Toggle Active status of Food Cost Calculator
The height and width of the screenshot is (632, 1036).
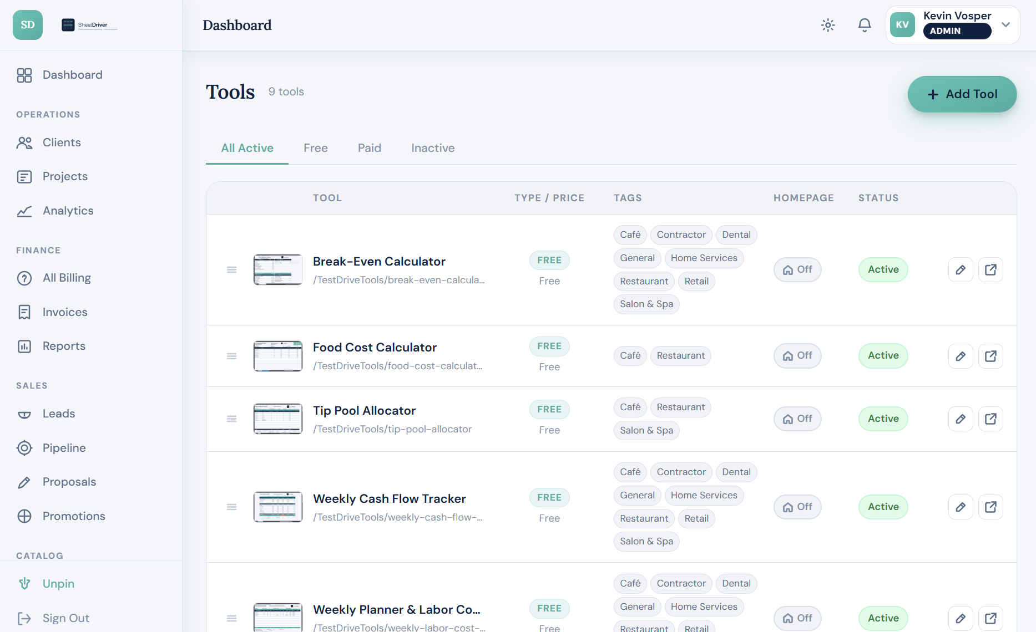click(x=883, y=356)
